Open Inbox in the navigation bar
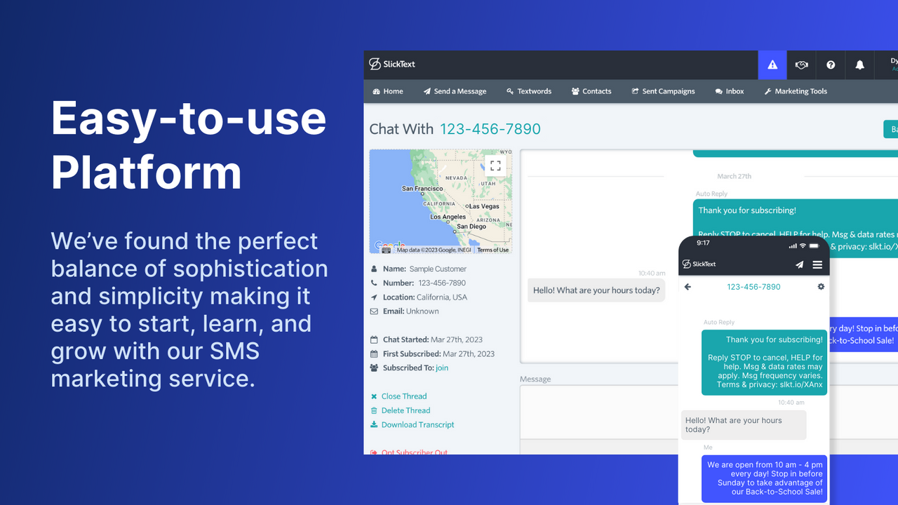 pos(730,91)
